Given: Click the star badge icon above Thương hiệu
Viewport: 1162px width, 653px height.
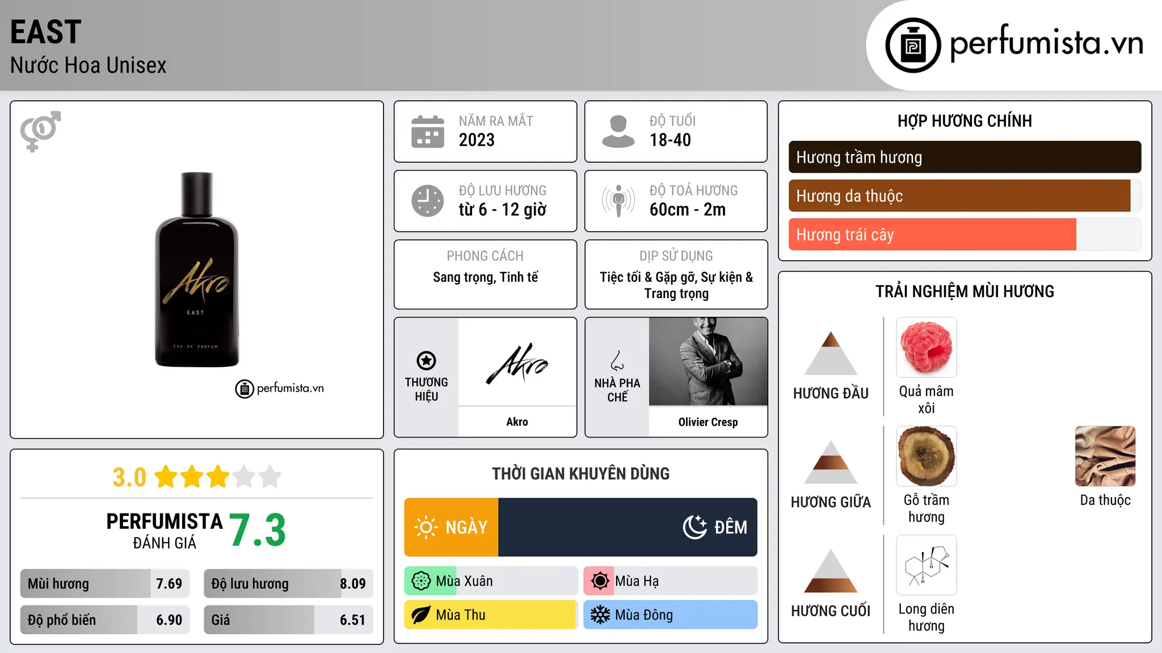Looking at the screenshot, I should pyautogui.click(x=426, y=361).
